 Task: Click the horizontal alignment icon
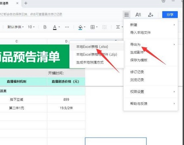[x=118, y=27]
